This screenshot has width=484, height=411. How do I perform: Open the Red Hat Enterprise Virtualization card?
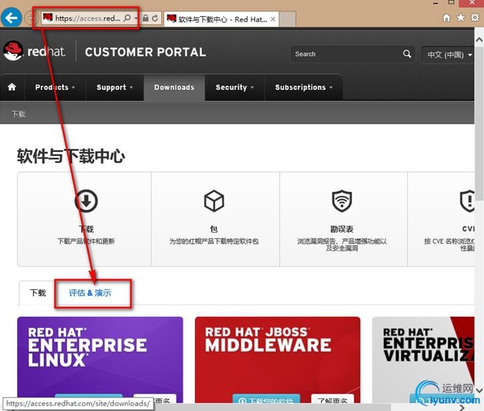[x=423, y=360]
